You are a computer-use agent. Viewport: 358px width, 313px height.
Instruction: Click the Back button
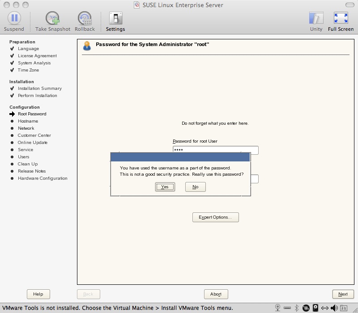pos(88,294)
